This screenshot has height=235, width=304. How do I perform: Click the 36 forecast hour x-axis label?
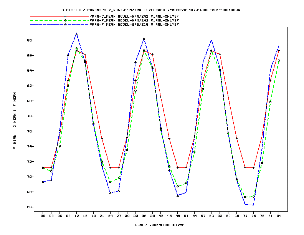(x=144, y=216)
